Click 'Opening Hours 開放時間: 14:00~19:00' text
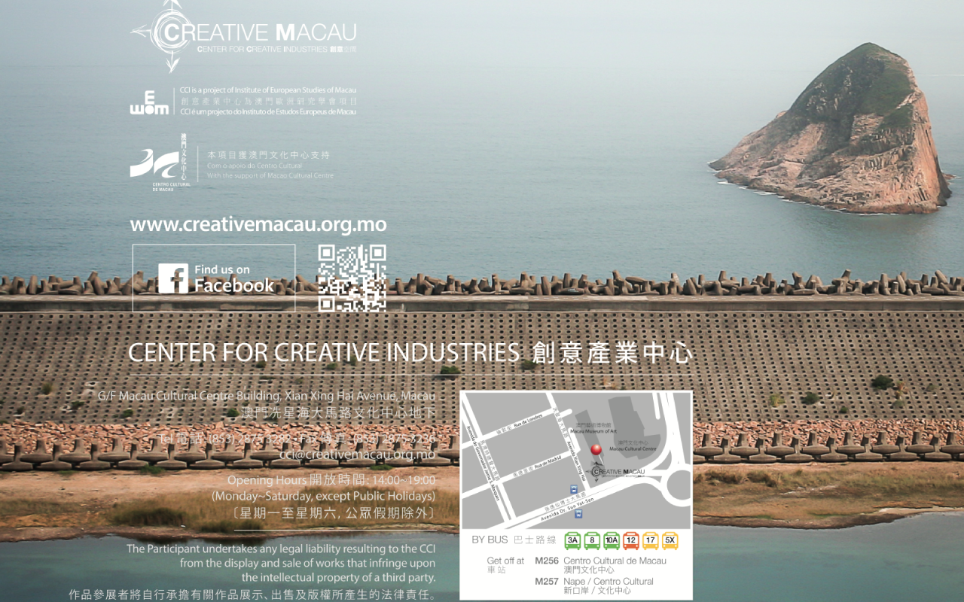Image resolution: width=964 pixels, height=602 pixels. pyautogui.click(x=331, y=480)
